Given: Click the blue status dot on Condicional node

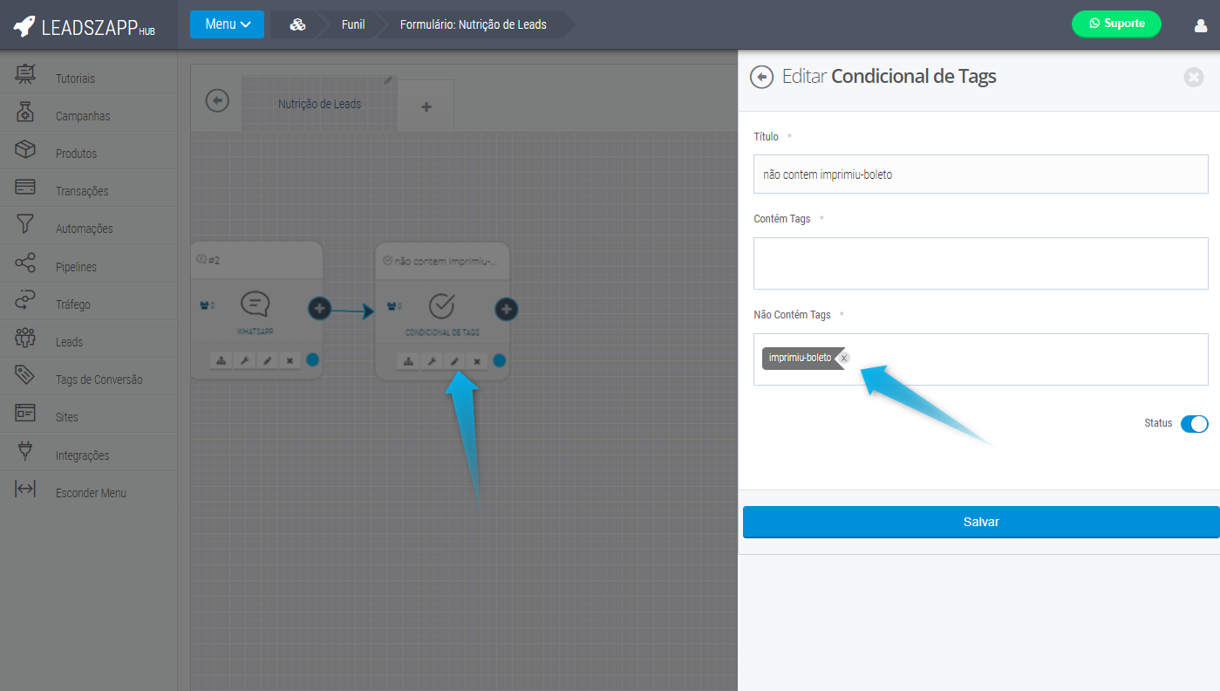Looking at the screenshot, I should click(499, 360).
